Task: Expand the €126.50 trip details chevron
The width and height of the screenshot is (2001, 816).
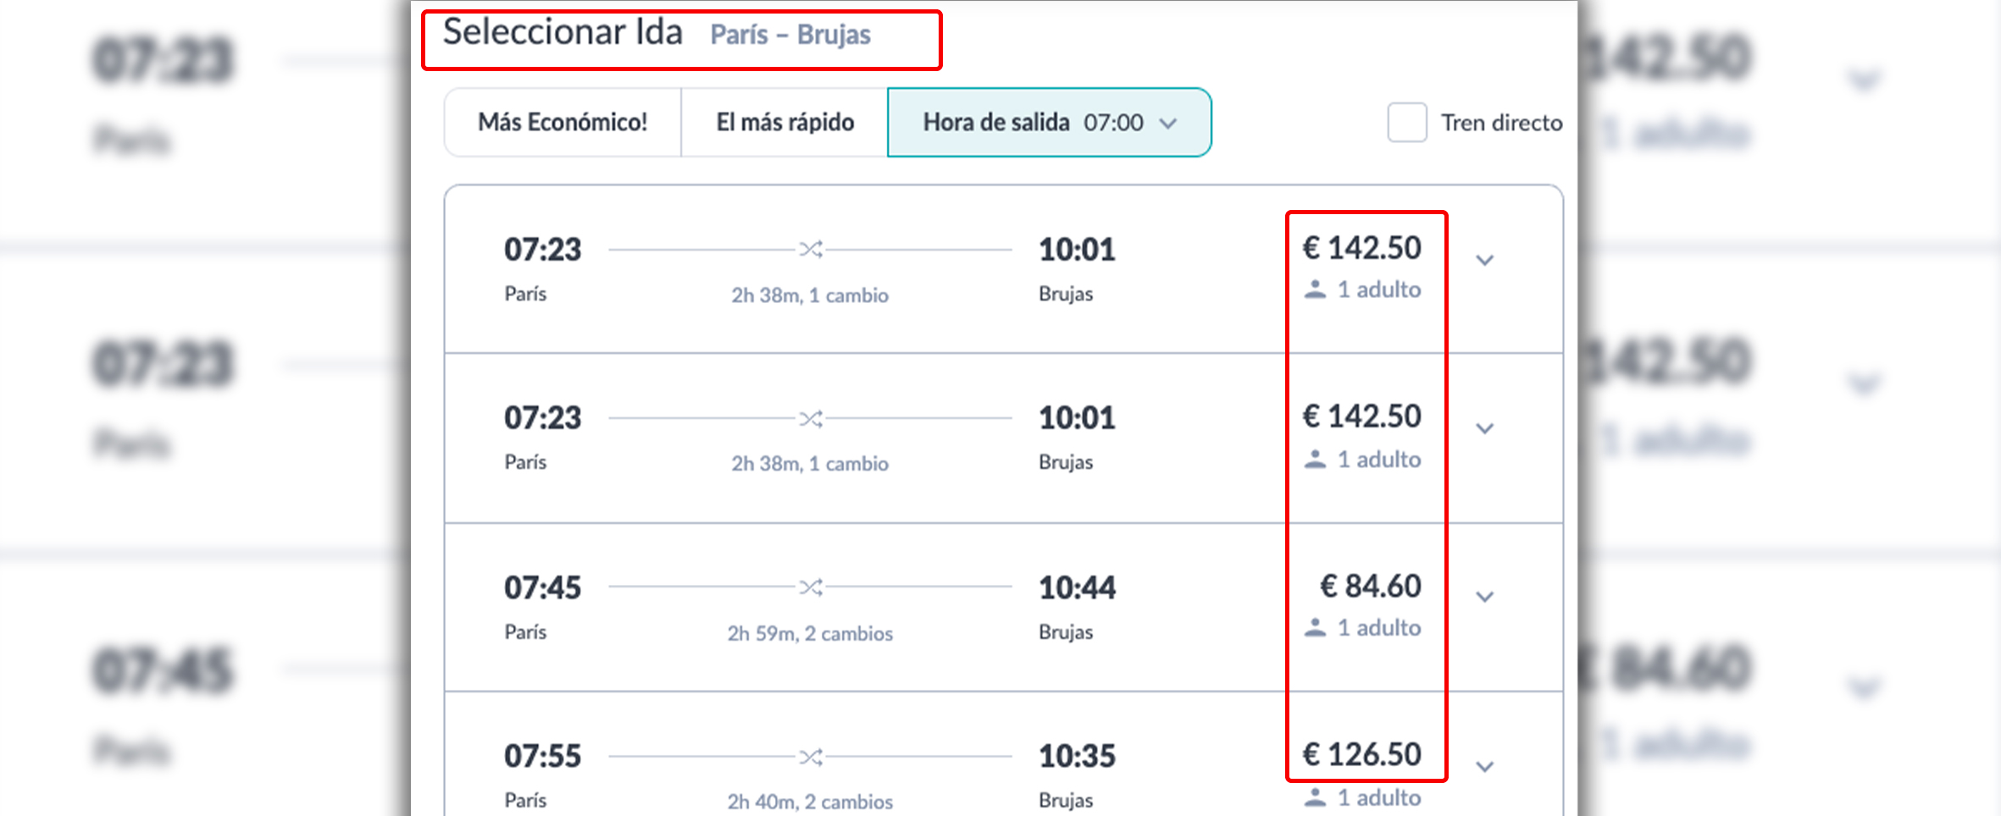Action: pos(1484,767)
